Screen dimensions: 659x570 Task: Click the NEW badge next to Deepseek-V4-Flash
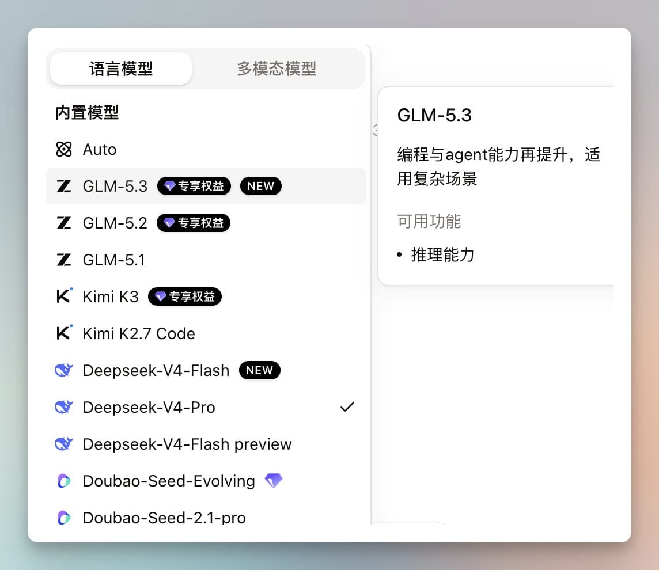click(259, 370)
